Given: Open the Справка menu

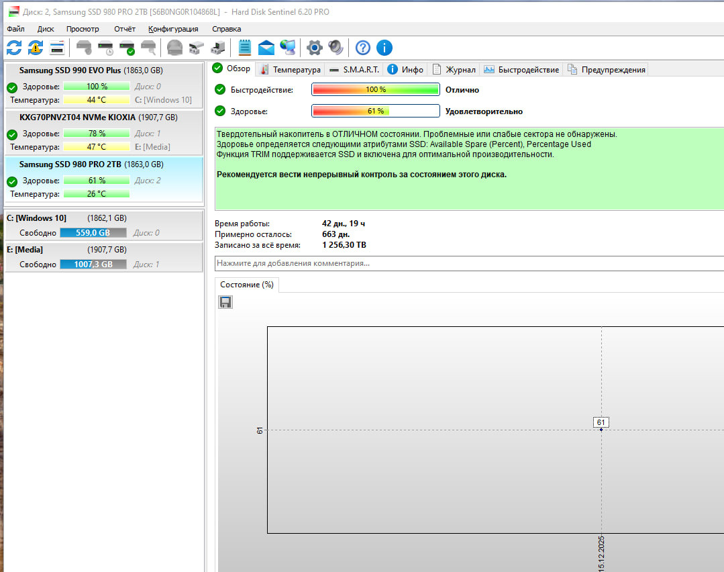Looking at the screenshot, I should (227, 29).
